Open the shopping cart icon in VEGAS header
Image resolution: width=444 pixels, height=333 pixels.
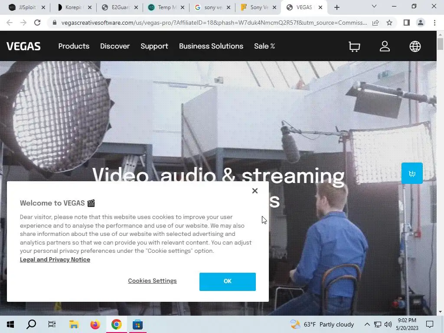354,46
